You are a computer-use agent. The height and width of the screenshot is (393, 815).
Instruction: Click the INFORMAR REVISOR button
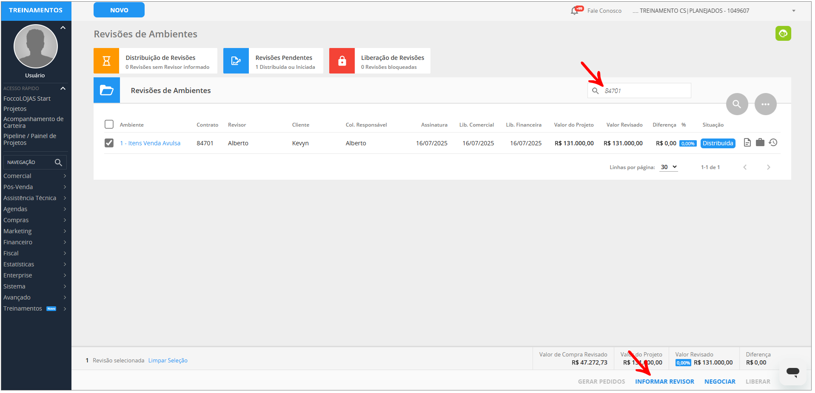(x=664, y=382)
